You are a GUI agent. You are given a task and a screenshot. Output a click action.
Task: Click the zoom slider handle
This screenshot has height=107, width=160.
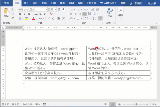[x=136, y=104]
